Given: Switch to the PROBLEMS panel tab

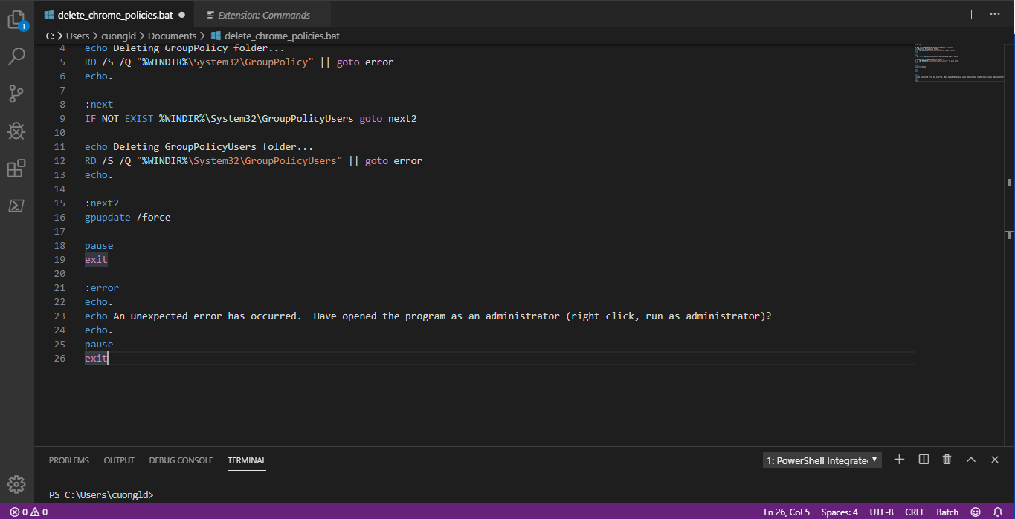Looking at the screenshot, I should pyautogui.click(x=68, y=460).
